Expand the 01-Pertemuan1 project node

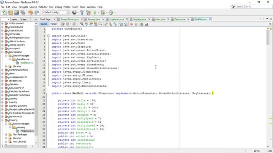3,23
